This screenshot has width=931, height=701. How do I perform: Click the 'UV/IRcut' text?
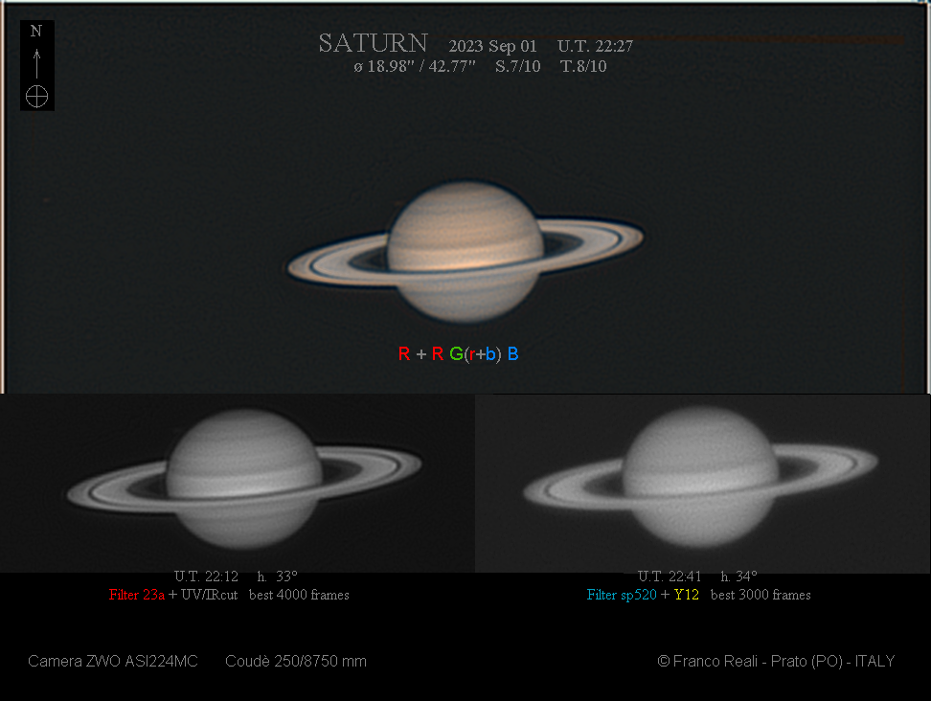pos(209,595)
